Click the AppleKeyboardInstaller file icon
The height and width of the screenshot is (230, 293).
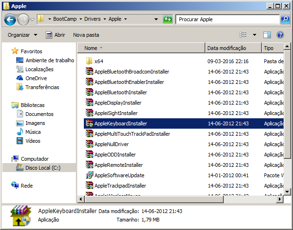[x=90, y=123]
